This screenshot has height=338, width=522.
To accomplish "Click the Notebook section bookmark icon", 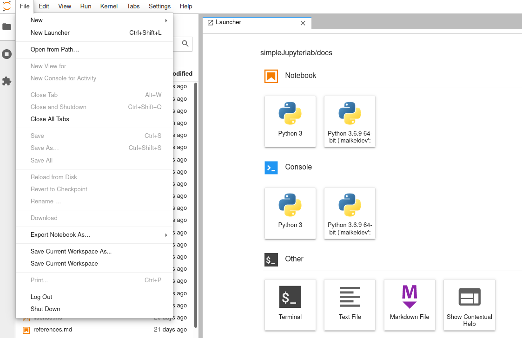I will (271, 76).
